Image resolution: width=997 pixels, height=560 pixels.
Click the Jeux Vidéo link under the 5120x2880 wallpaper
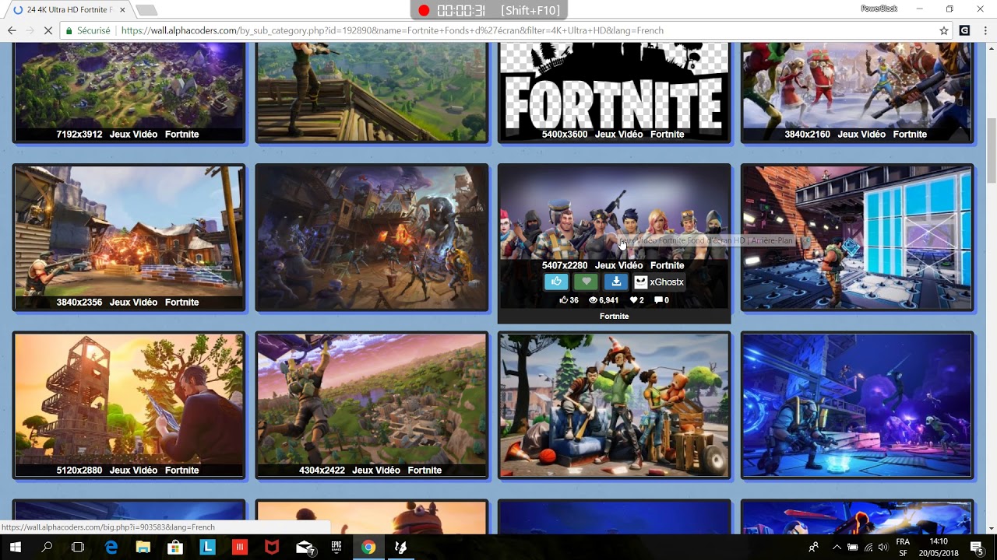[133, 471]
